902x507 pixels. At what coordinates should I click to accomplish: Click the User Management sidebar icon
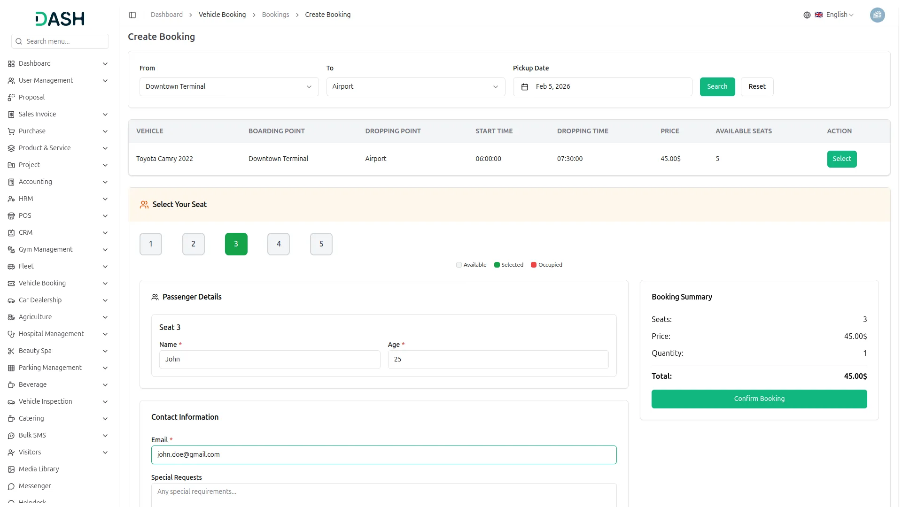pyautogui.click(x=11, y=81)
